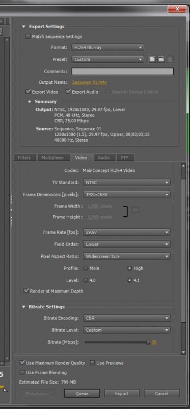
Task: Open the Bitrate Level dropdown
Action: click(126, 330)
